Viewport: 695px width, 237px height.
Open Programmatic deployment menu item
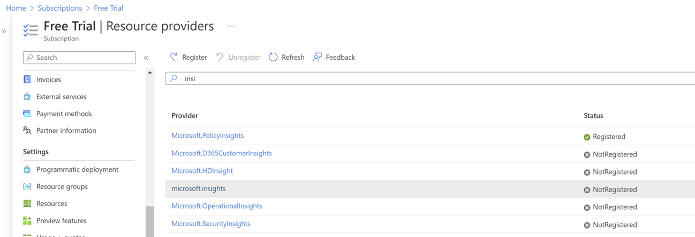pyautogui.click(x=79, y=169)
